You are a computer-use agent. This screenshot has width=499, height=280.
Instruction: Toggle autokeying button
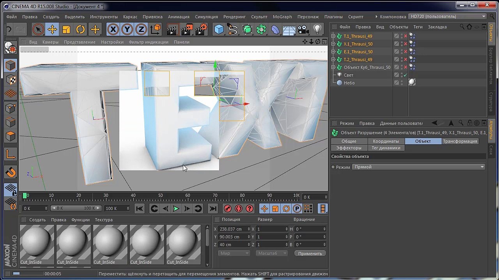tap(239, 209)
